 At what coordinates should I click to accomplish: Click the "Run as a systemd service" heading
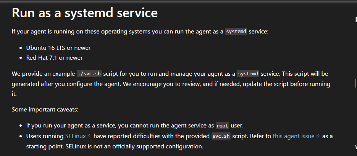pos(84,13)
